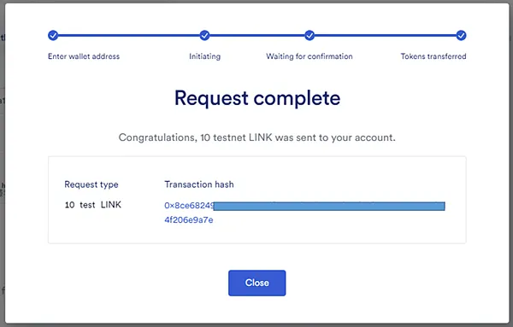
Task: Select the 'Waiting for confirmation' step label
Action: click(310, 56)
